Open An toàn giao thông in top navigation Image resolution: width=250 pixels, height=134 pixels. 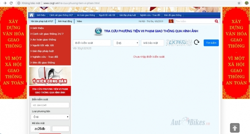click(86, 15)
